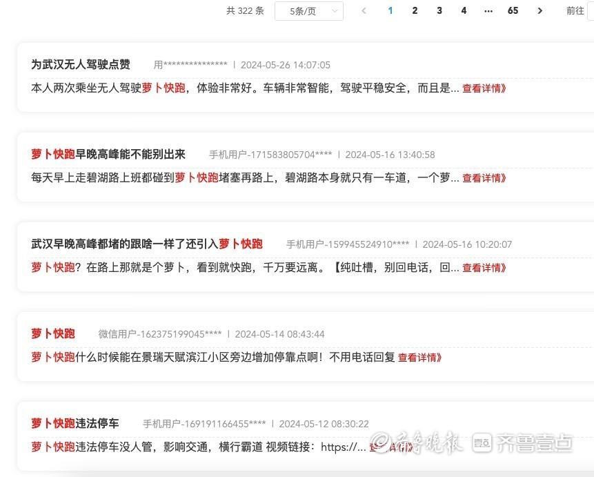
Task: Click the 前往 page-jump label
Action: tap(575, 11)
